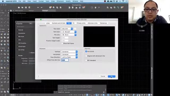Screen dimensions: 170x96
Task: Adjust the Contrast slider in Render section
Action: coord(32,61)
